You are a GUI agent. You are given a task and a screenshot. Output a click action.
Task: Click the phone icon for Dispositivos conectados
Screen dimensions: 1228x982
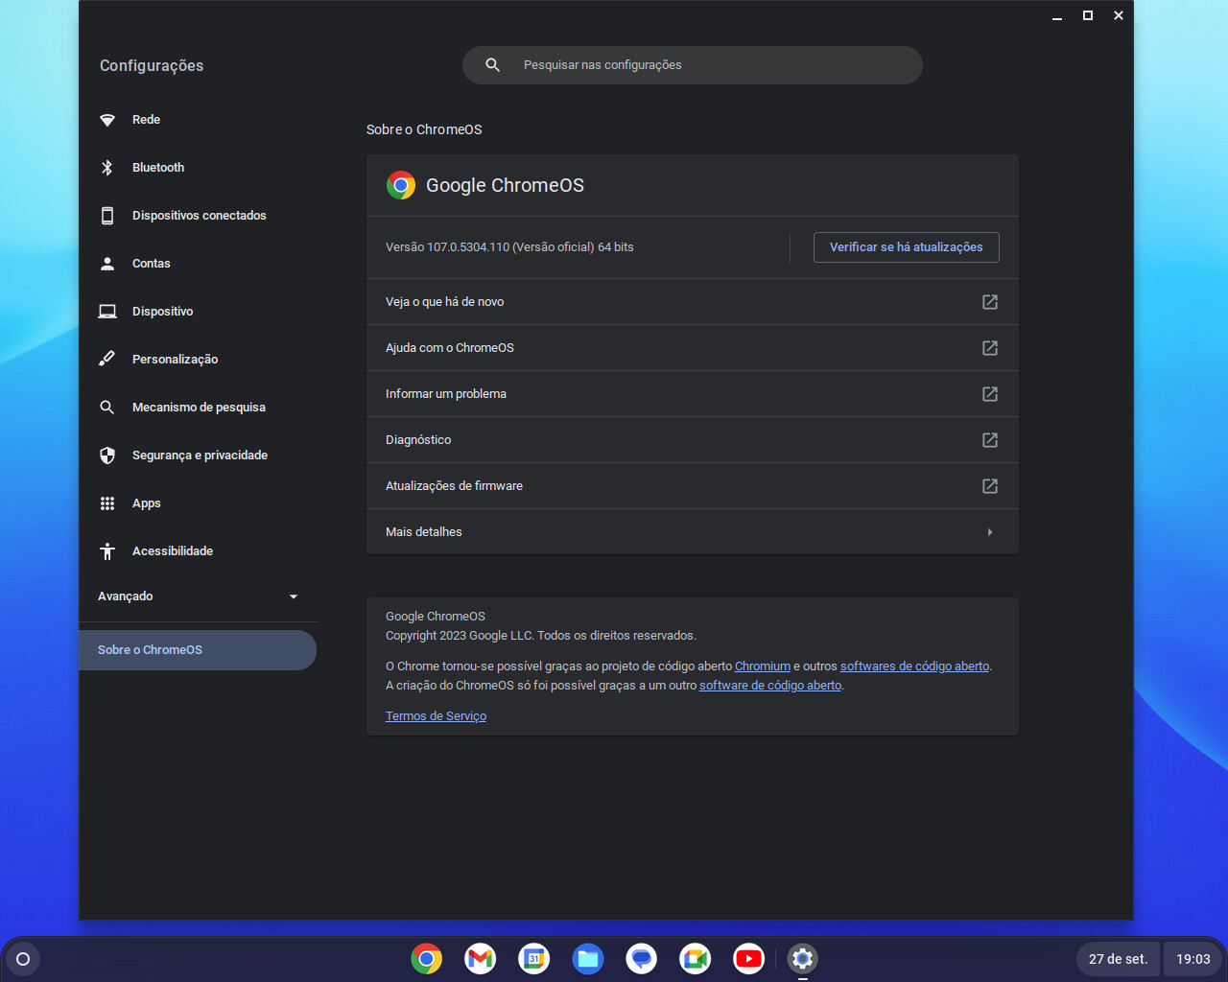click(x=107, y=216)
